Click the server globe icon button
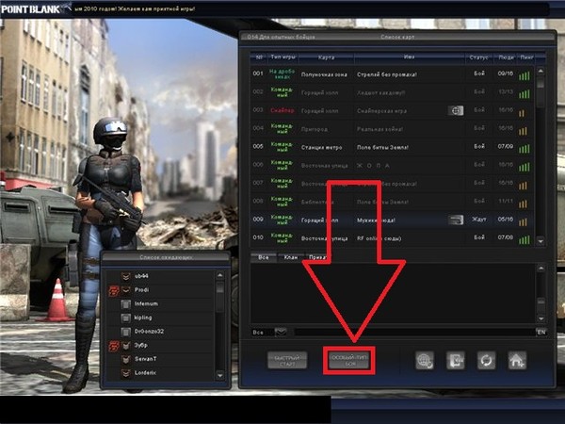The width and height of the screenshot is (565, 424). [425, 360]
